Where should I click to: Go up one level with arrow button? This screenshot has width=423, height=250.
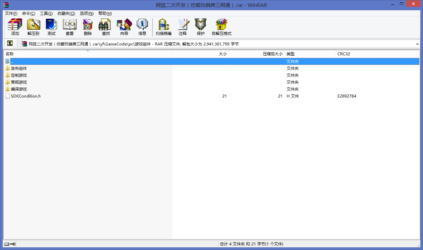pyautogui.click(x=10, y=43)
